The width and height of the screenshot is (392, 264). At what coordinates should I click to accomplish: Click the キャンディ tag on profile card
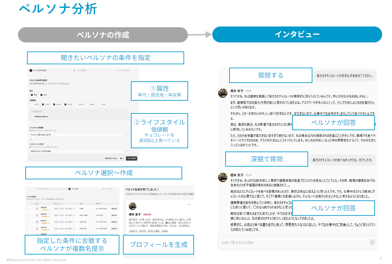tap(142, 231)
